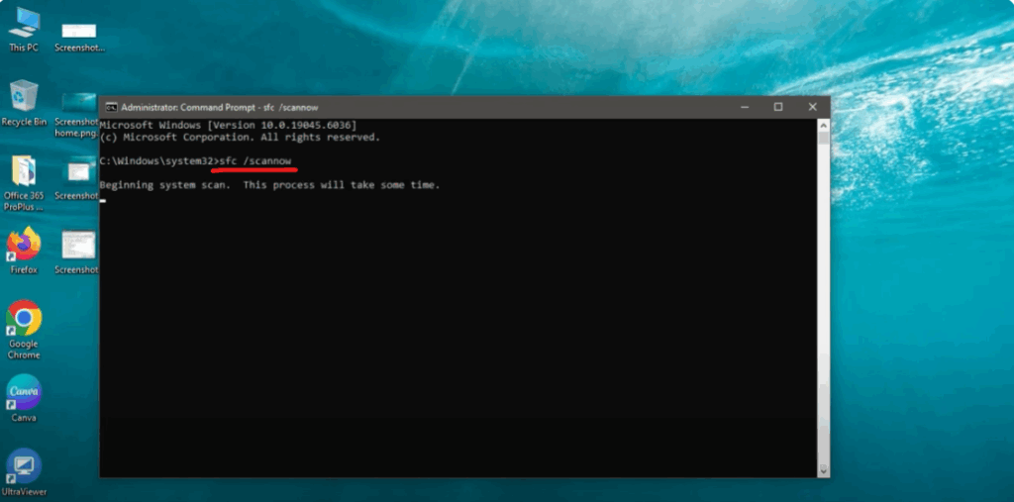Select the Office 365 ProPlus folder icon
The image size is (1014, 502).
pos(24,183)
